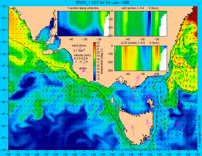
Task: Click the latitude tick label '-33'
Action: point(3,18)
